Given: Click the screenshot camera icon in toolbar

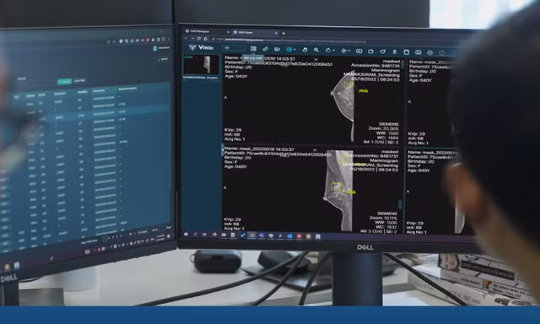Looking at the screenshot, I should (418, 52).
